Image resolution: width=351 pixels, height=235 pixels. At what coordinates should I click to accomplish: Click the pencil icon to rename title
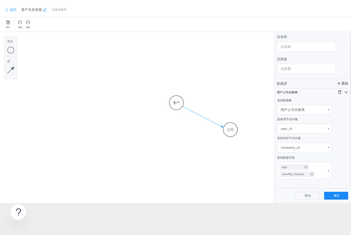click(x=45, y=10)
